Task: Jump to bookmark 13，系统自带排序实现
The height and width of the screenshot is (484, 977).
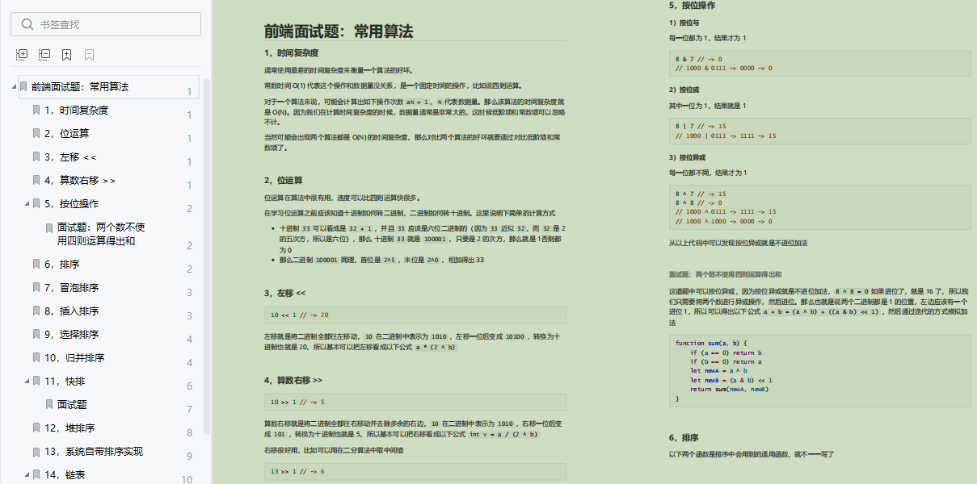Action: (94, 452)
